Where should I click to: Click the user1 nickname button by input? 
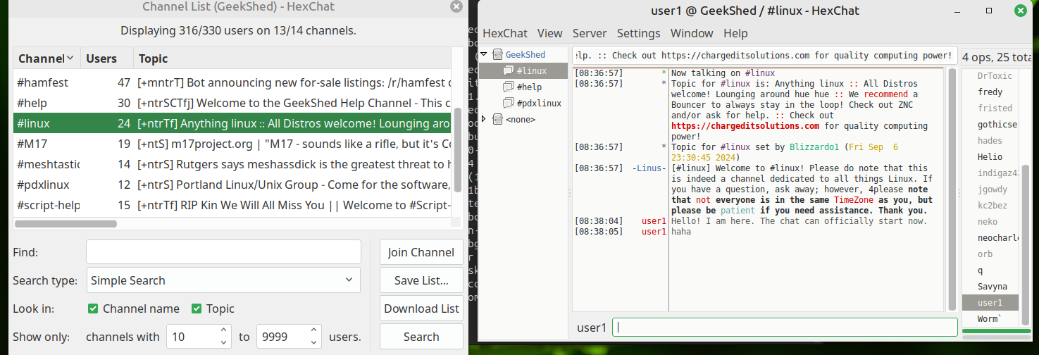pos(592,328)
